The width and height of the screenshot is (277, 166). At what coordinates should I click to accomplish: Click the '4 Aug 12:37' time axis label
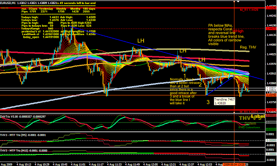coord(187,164)
